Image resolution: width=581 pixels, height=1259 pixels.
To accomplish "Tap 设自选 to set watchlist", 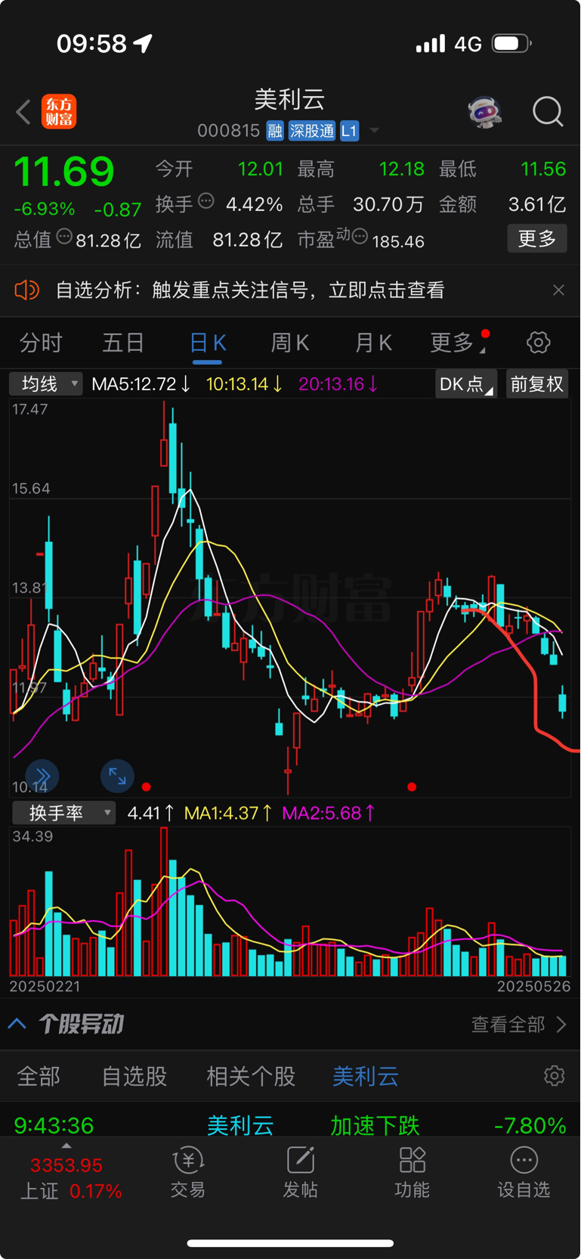I will coord(524,1172).
